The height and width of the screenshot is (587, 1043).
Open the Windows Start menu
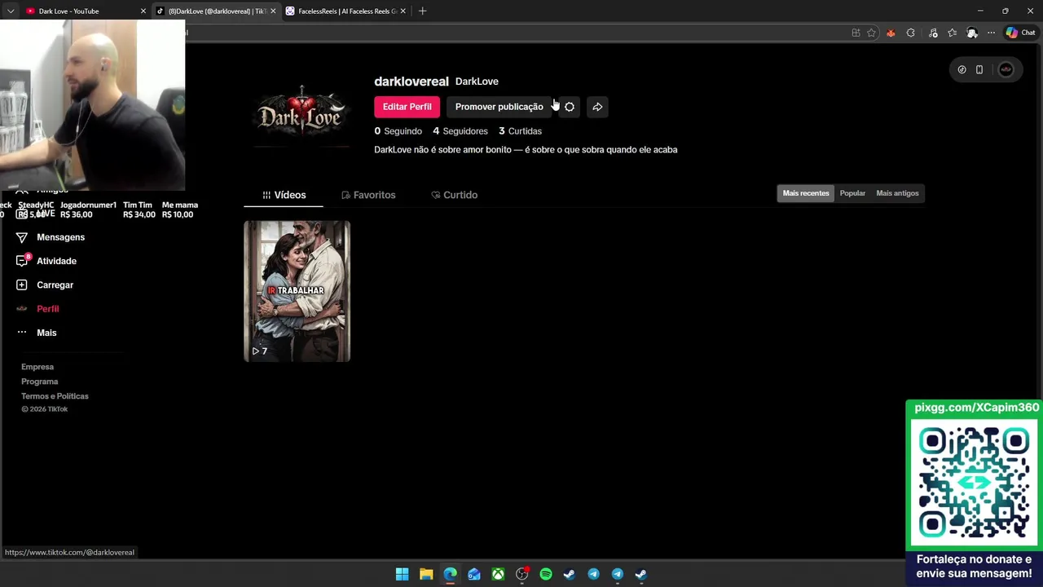(402, 574)
